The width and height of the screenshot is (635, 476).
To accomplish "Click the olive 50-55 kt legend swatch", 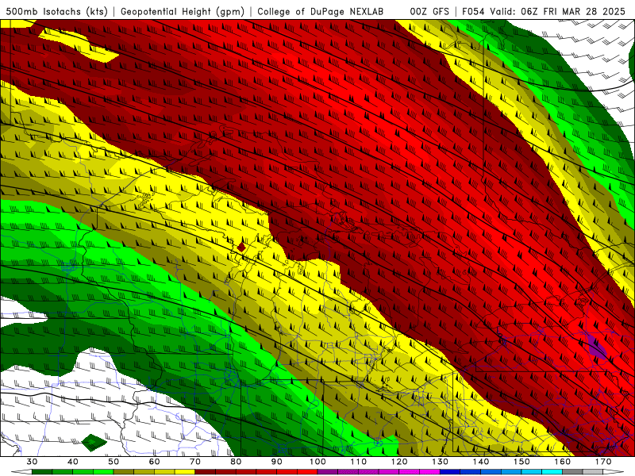I will click(124, 472).
